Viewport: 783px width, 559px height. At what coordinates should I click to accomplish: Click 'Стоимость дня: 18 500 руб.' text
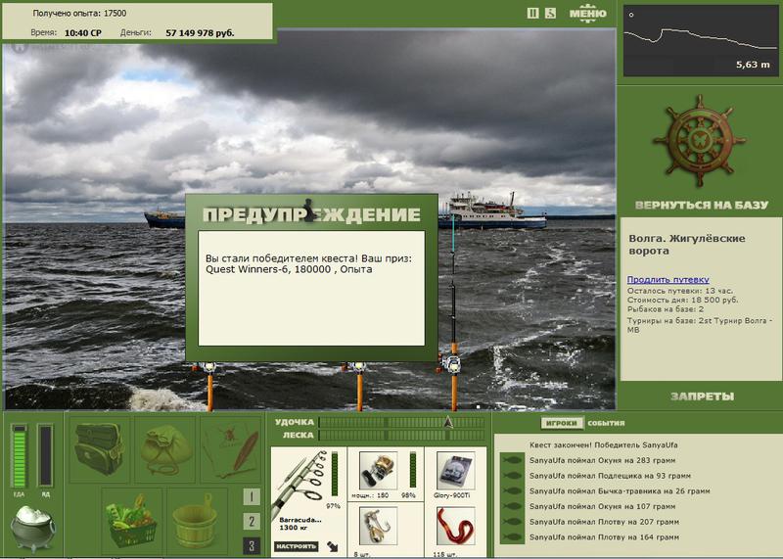tap(682, 301)
